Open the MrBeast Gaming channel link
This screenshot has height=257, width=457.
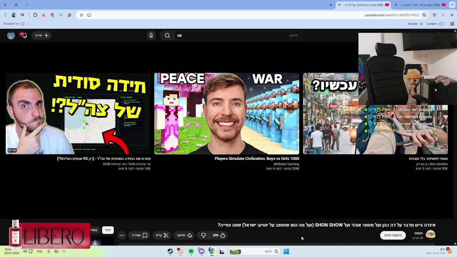tap(286, 164)
